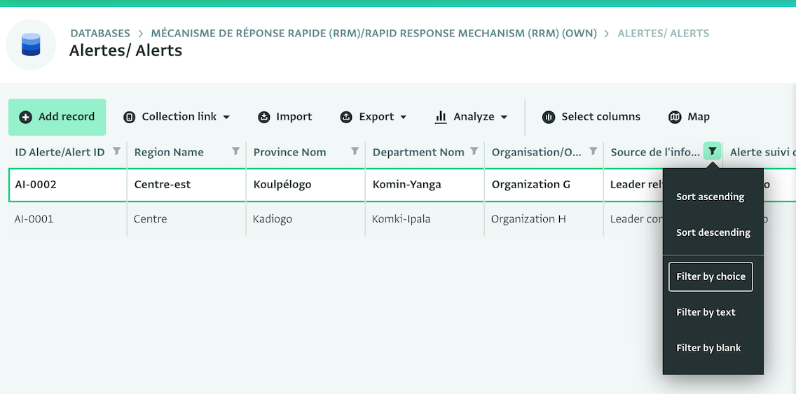Click the Alerte suivi column header
The width and height of the screenshot is (796, 394).
[x=762, y=152]
